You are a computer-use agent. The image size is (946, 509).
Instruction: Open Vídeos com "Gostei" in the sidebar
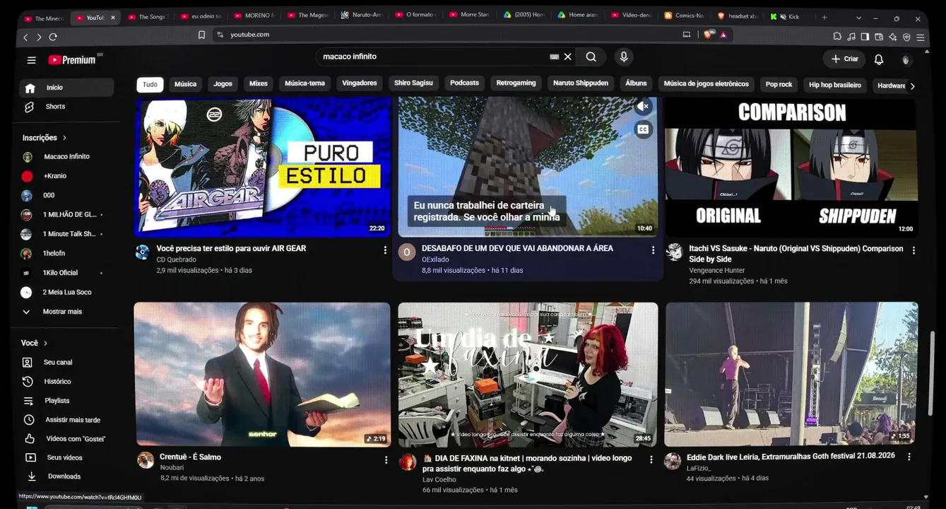(66, 439)
